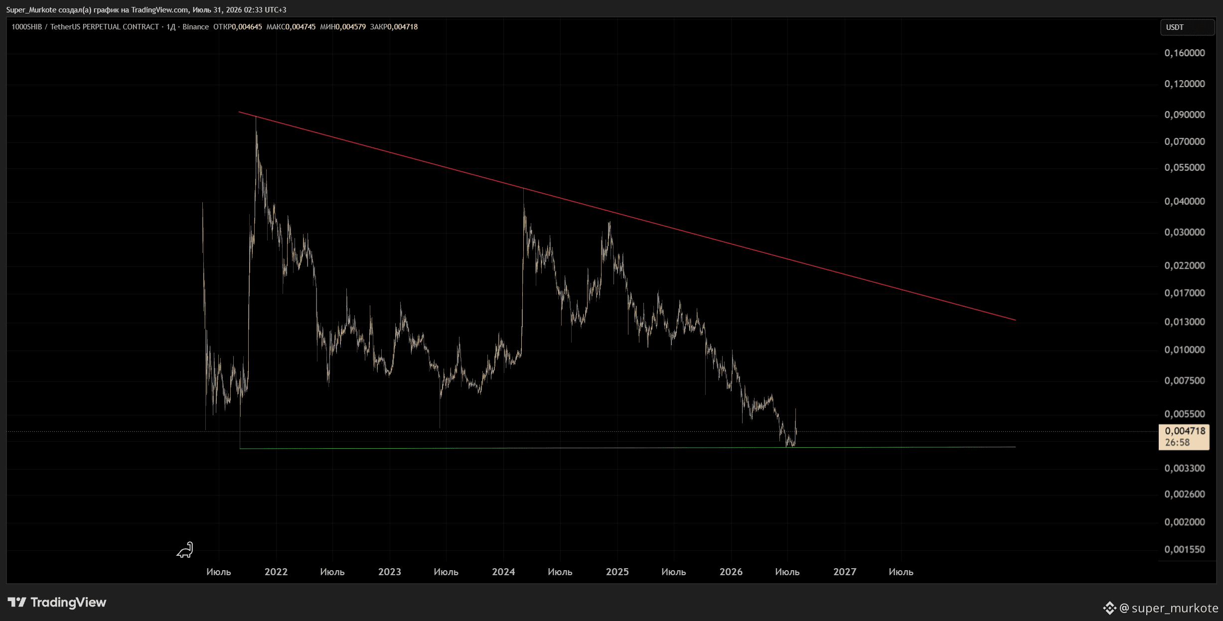Open the USDT currency selector

[x=1187, y=27]
